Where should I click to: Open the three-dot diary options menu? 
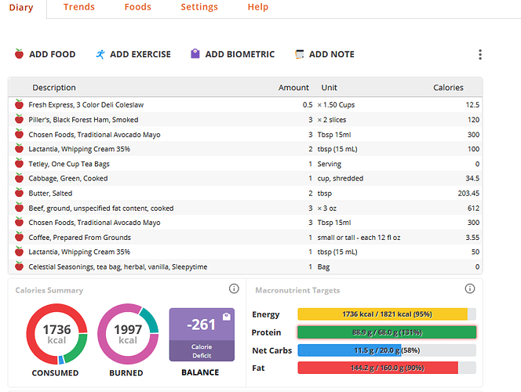click(479, 54)
